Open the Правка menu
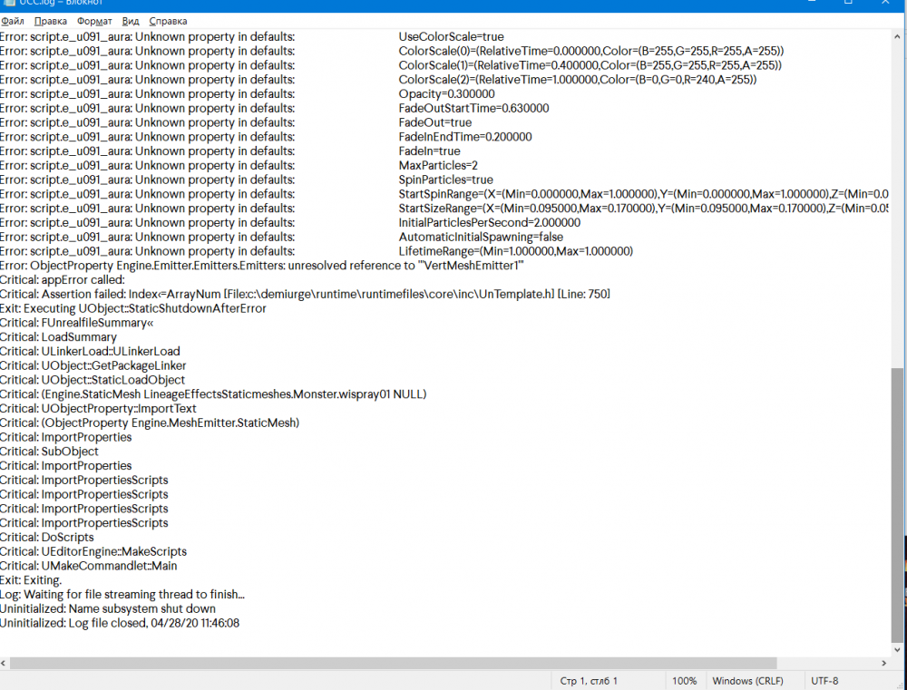 (x=50, y=20)
